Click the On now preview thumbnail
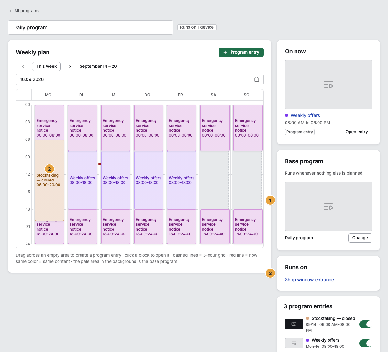This screenshot has width=388, height=352. pos(329,85)
